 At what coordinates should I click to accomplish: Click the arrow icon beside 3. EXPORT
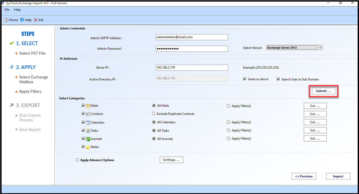point(12,105)
